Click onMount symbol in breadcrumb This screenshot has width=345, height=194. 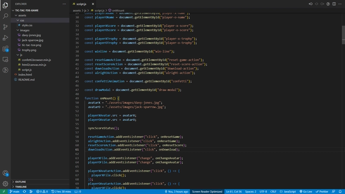click(x=116, y=10)
